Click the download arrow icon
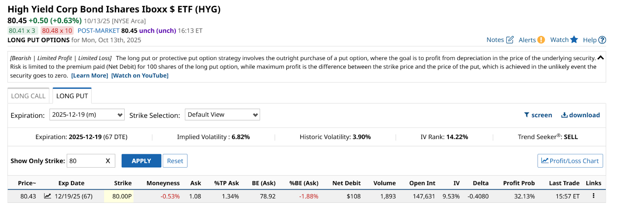This screenshot has width=621, height=214. pyautogui.click(x=565, y=115)
